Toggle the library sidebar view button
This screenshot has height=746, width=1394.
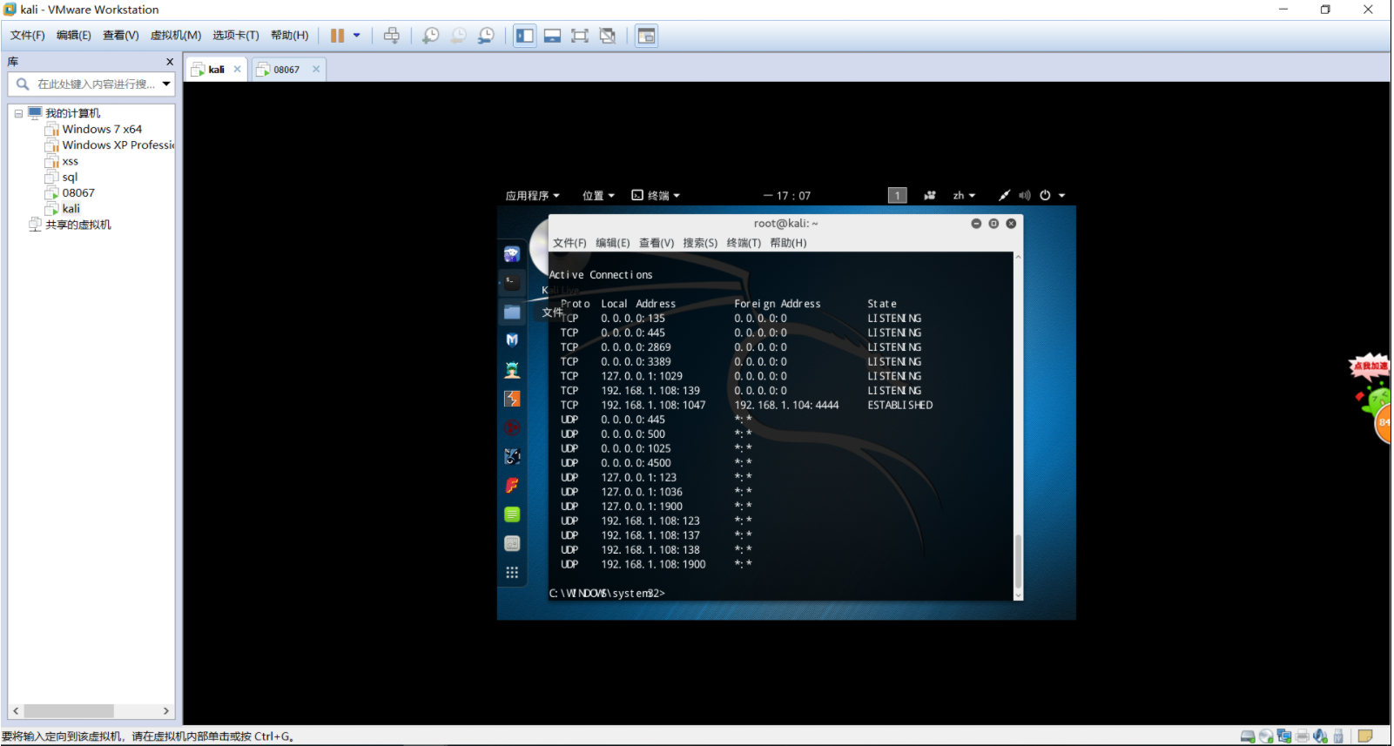click(x=525, y=36)
